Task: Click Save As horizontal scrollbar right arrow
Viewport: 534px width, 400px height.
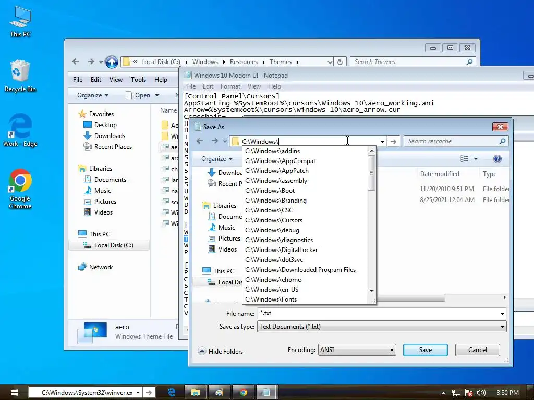Action: pos(505,297)
